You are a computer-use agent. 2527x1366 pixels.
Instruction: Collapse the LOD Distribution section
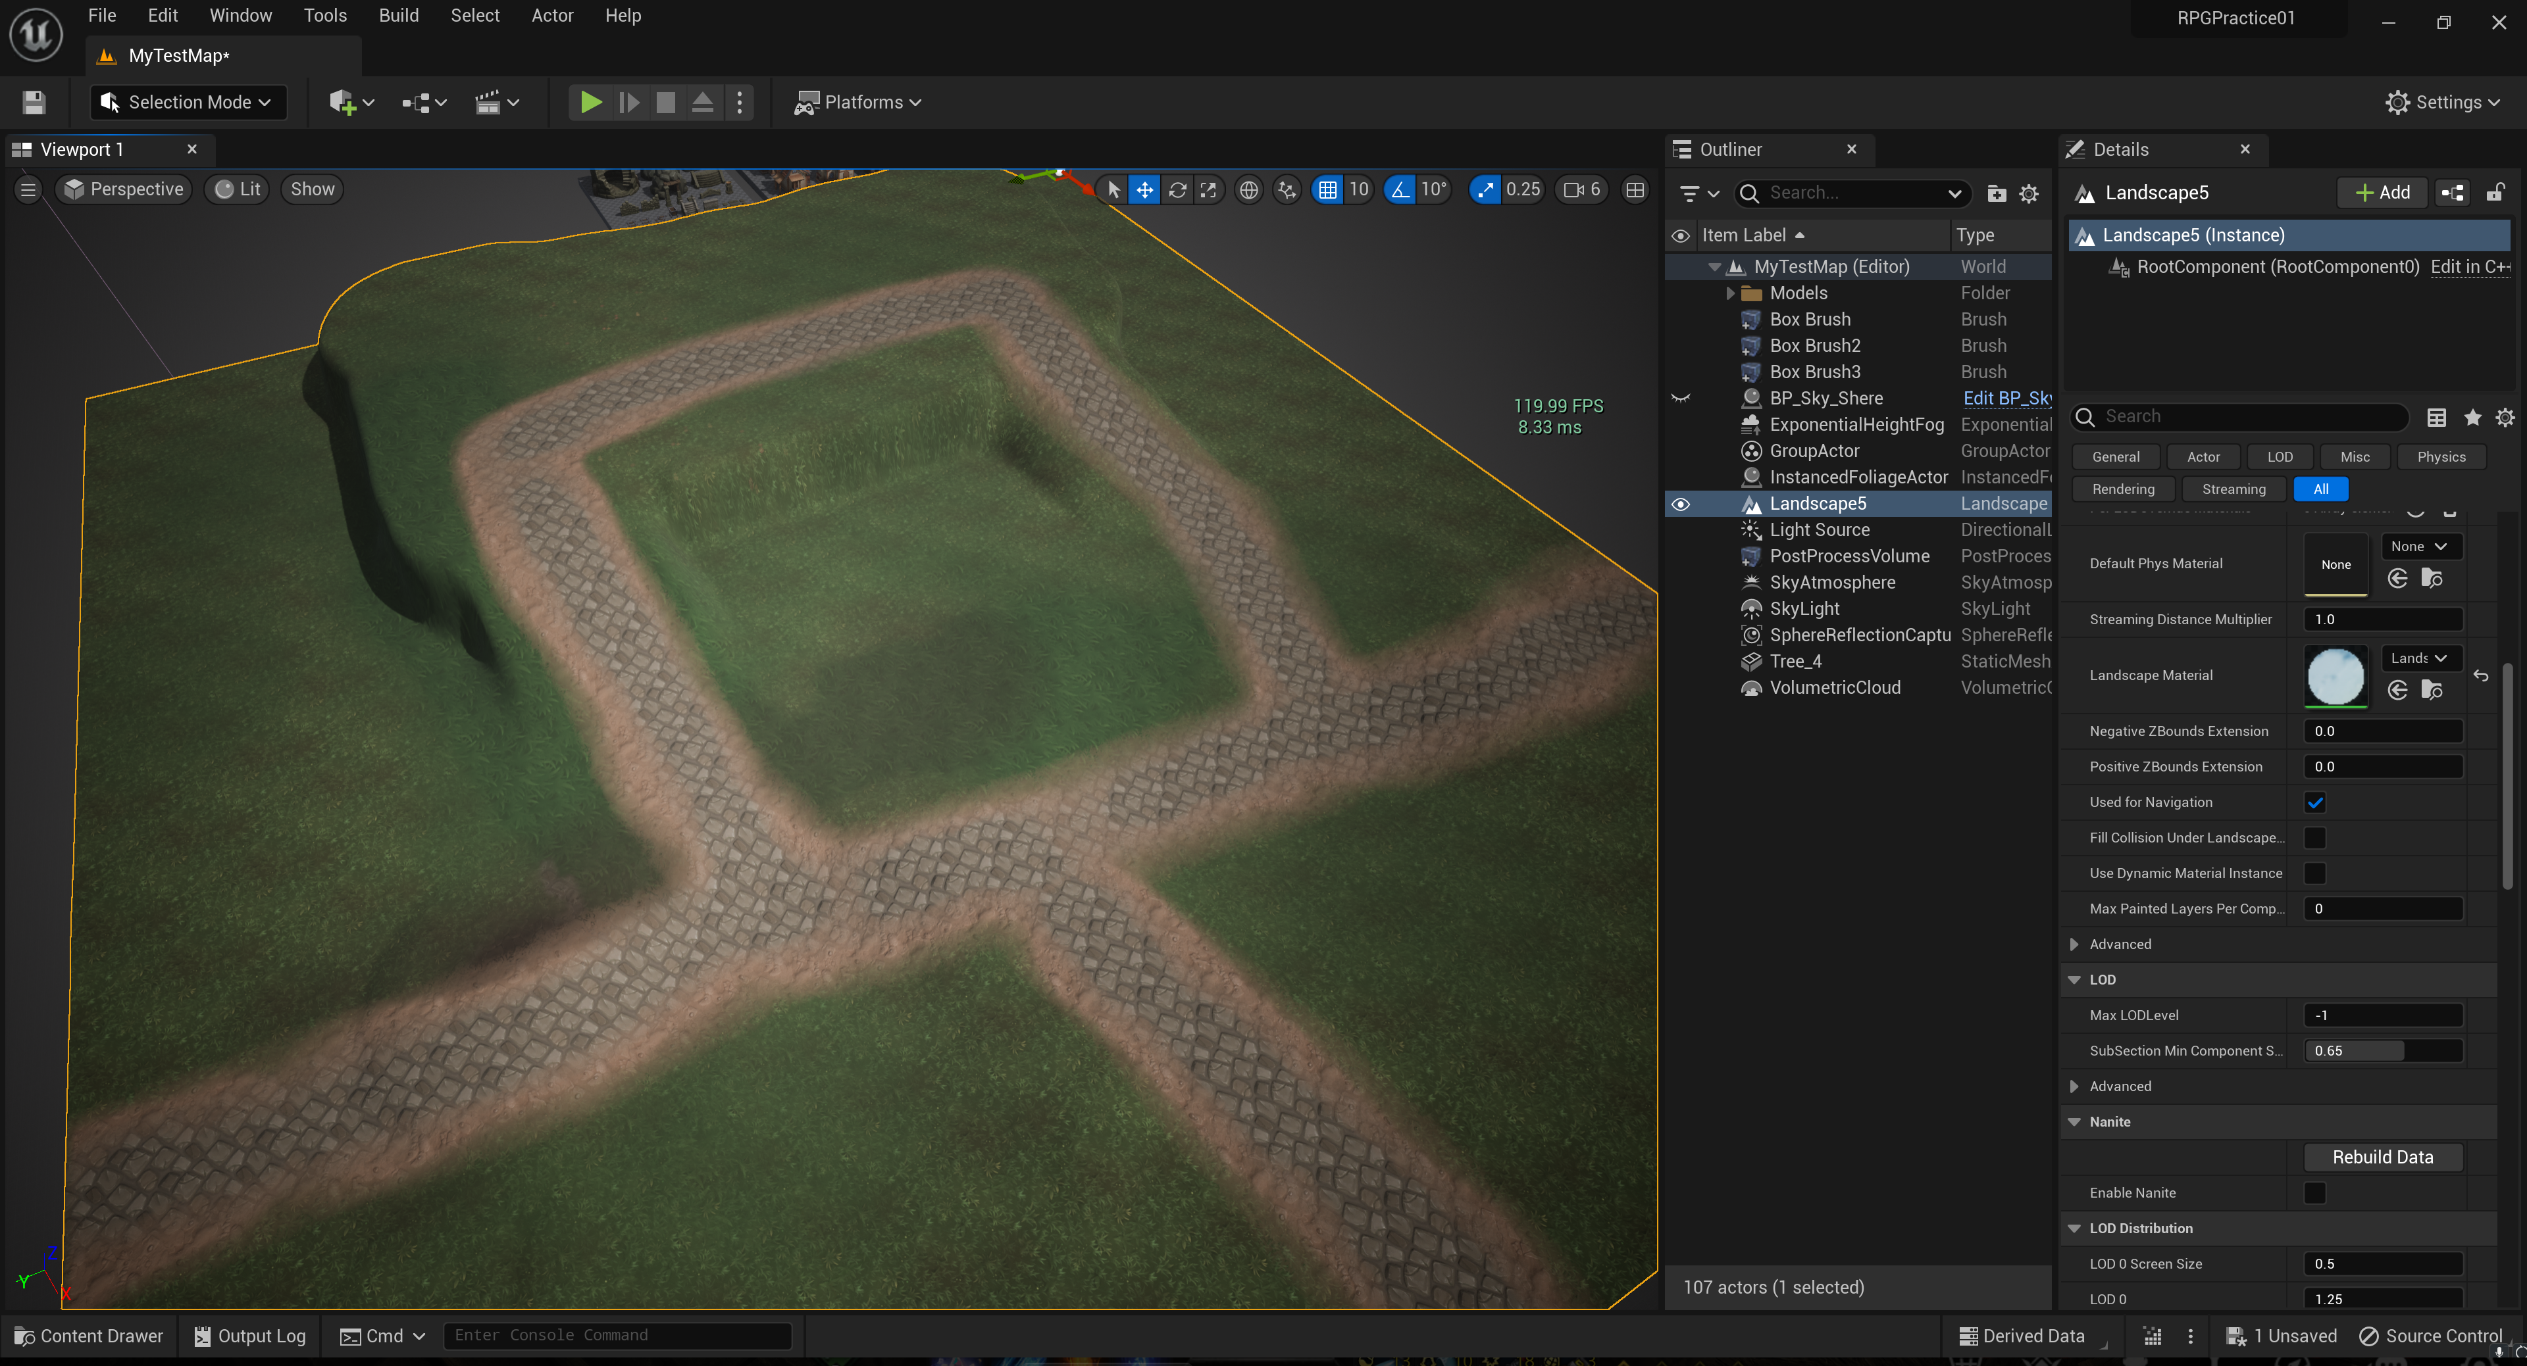(x=2074, y=1228)
